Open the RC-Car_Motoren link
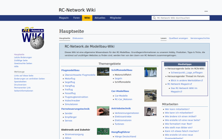 (x=124, y=99)
